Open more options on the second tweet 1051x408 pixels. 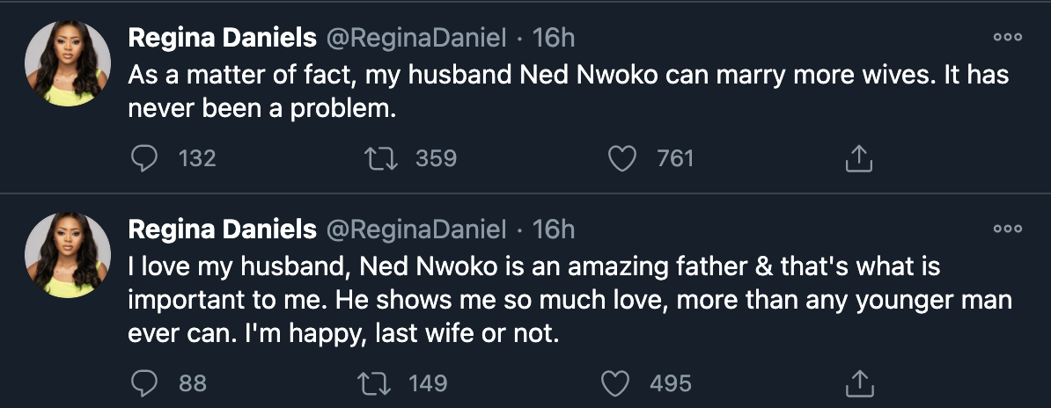[x=1007, y=229]
